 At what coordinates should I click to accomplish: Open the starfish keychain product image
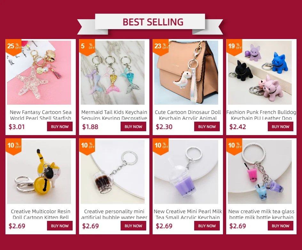(39, 73)
